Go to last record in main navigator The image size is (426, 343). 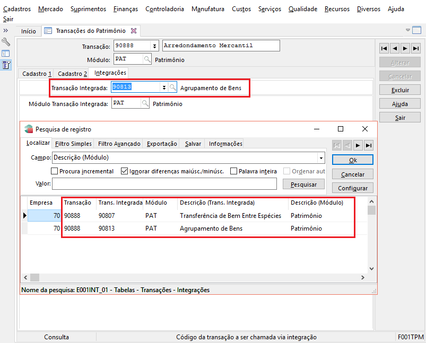(x=416, y=48)
